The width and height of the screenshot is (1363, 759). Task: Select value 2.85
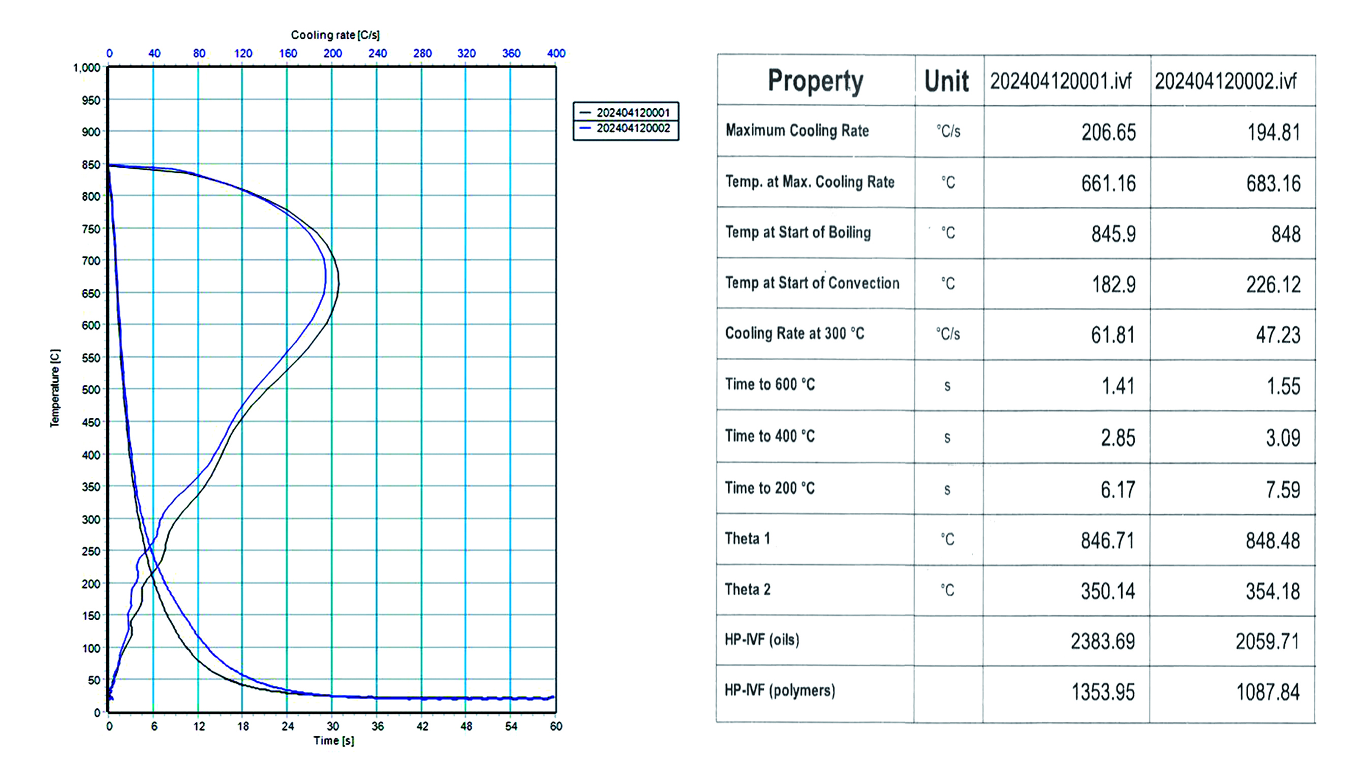point(1118,438)
